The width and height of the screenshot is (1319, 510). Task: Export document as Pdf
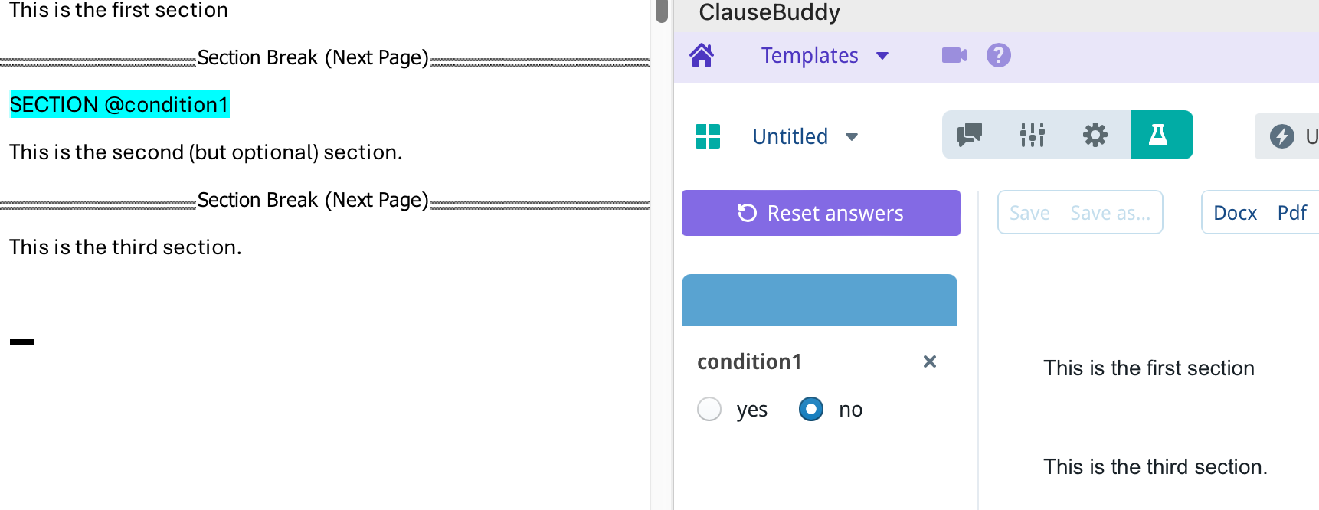tap(1291, 213)
